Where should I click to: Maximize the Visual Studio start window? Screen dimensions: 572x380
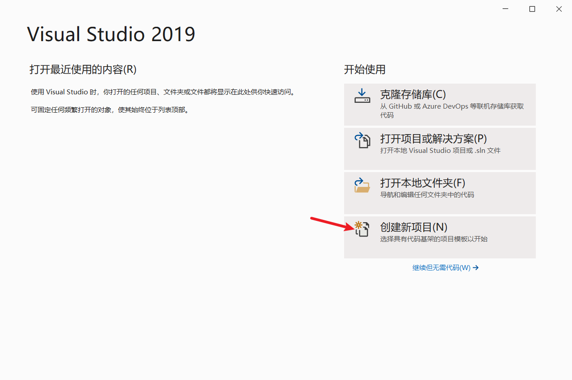532,9
